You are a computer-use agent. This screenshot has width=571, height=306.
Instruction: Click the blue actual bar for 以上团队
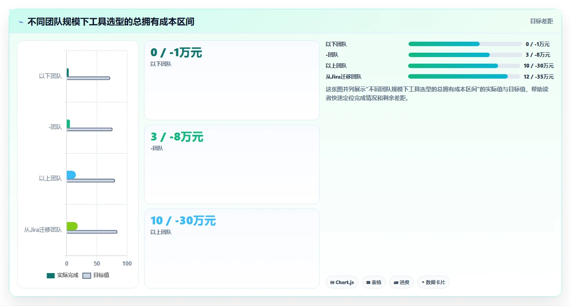click(71, 175)
